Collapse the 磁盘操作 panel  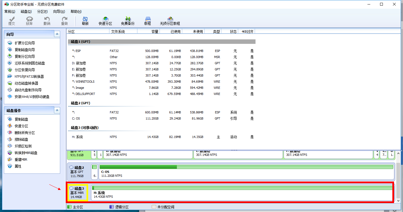57,110
